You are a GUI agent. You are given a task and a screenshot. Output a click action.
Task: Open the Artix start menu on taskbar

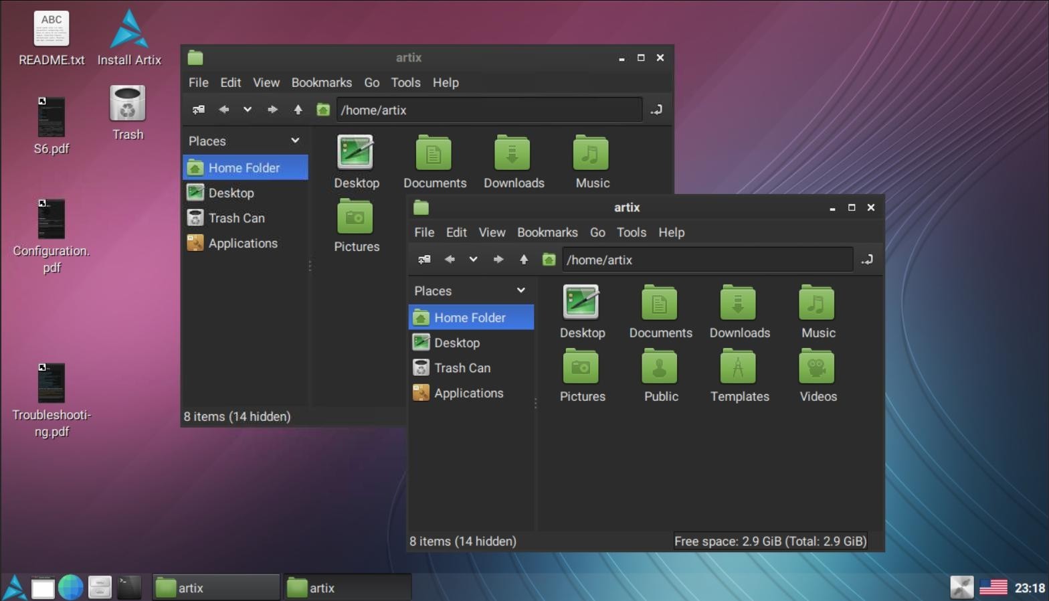[15, 588]
